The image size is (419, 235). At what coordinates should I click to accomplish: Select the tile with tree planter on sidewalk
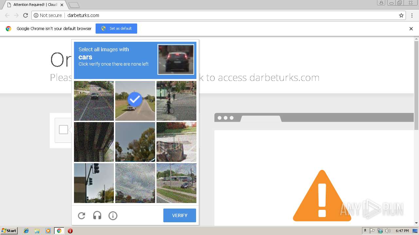coord(176,142)
